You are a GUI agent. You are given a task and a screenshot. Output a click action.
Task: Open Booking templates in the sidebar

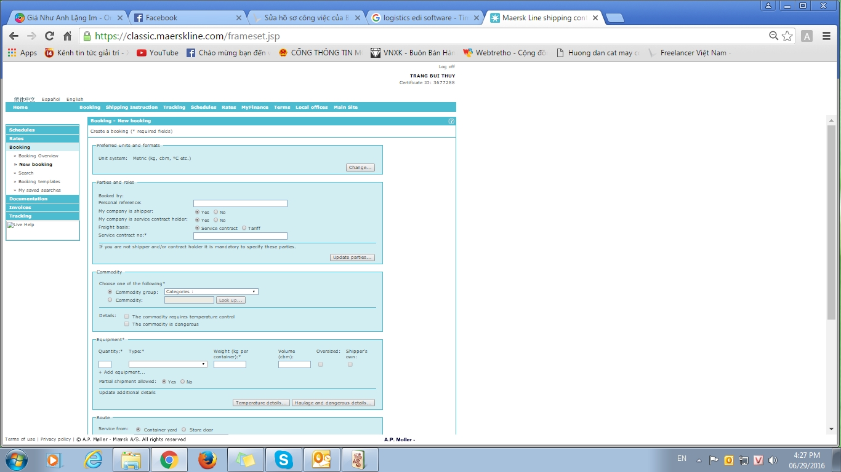(39, 182)
